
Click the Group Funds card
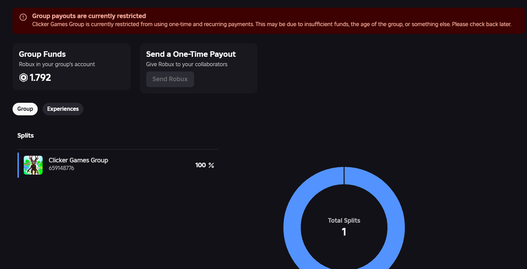(x=71, y=67)
